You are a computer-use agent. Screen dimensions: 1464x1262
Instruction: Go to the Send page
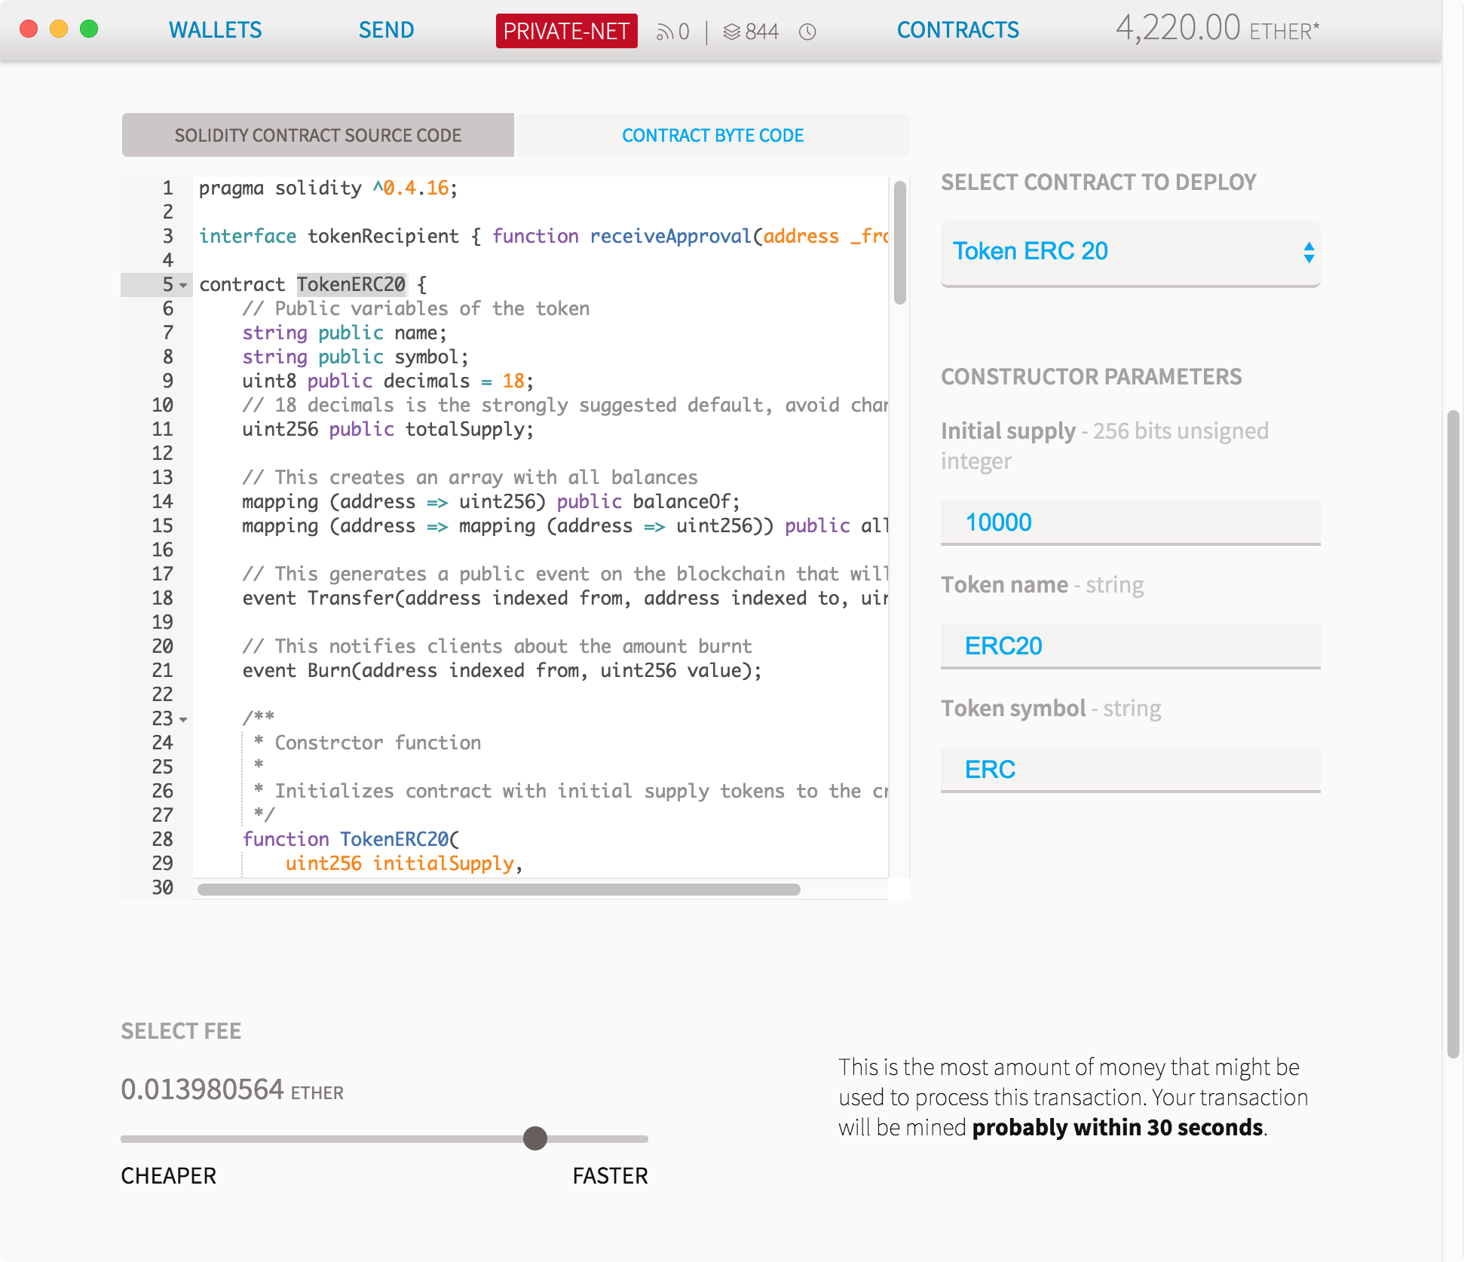click(x=386, y=30)
